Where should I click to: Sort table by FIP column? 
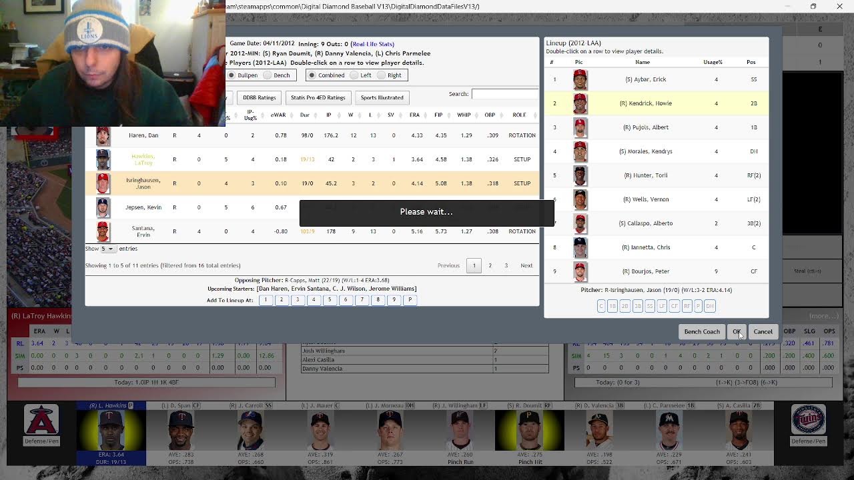point(438,115)
